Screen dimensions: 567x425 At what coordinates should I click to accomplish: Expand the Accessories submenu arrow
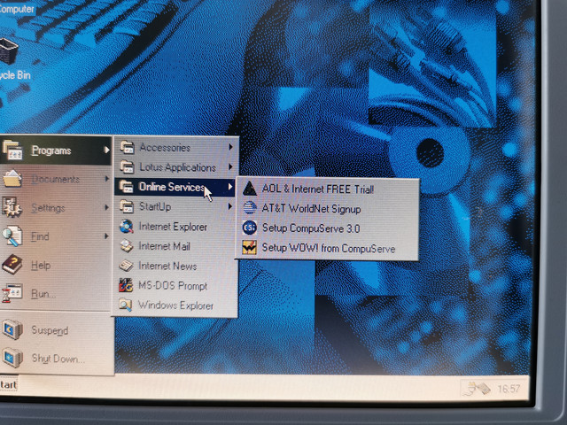[x=230, y=147]
